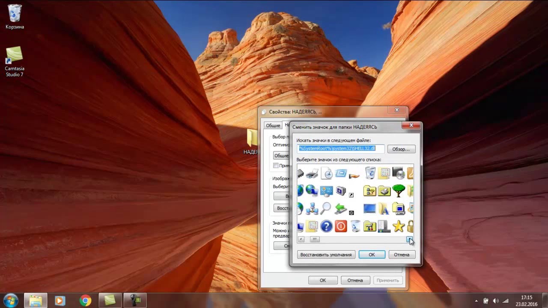The width and height of the screenshot is (548, 308).
Task: Select the folder with printer icon
Action: (x=384, y=191)
